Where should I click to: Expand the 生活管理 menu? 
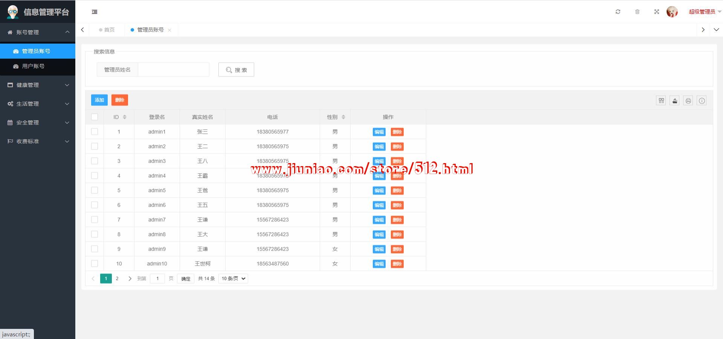pos(38,104)
